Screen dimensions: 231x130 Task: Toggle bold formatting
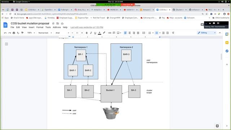[x=87, y=33]
